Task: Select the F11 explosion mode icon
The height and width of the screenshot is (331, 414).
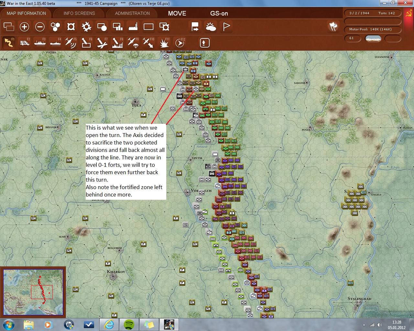Action: [164, 42]
